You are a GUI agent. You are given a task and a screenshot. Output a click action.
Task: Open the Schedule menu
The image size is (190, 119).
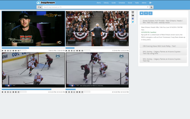(122, 3)
